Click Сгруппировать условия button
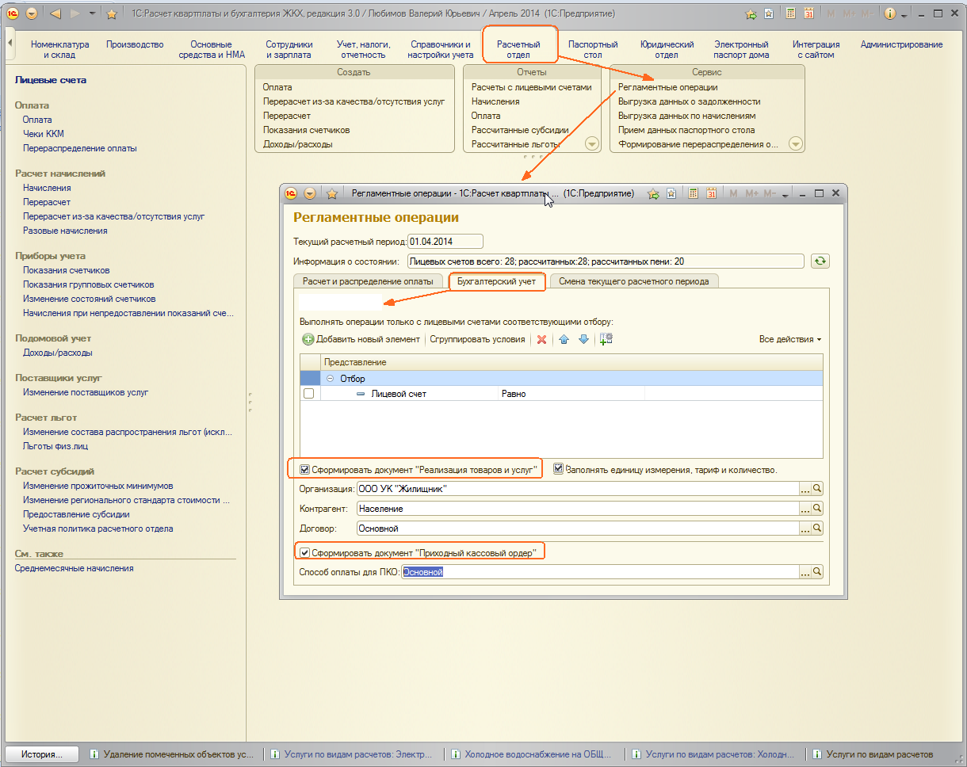 [x=477, y=339]
